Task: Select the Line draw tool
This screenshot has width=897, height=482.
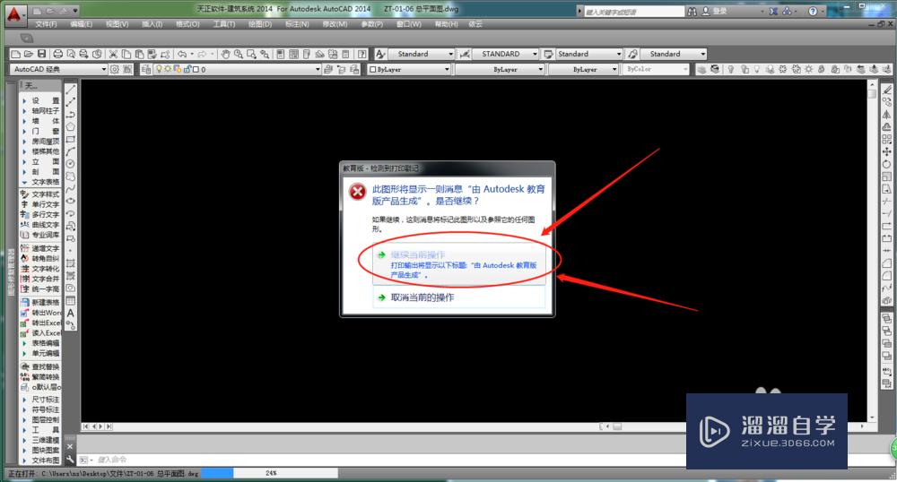Action: point(70,90)
